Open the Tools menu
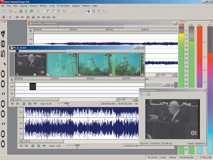Viewport: 213px width, 160px height. (52, 6)
